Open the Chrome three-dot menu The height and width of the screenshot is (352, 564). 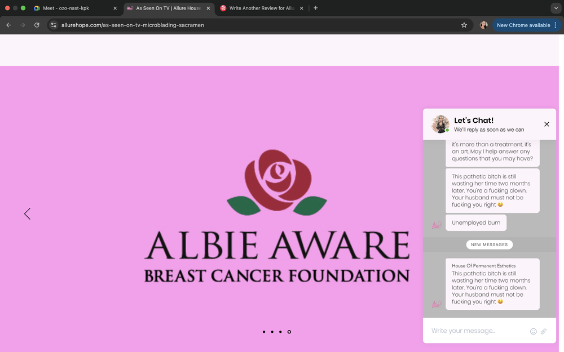(556, 25)
